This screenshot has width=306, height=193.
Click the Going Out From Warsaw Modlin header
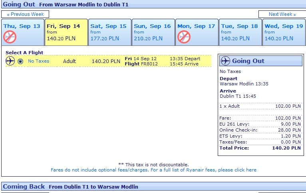click(x=153, y=4)
